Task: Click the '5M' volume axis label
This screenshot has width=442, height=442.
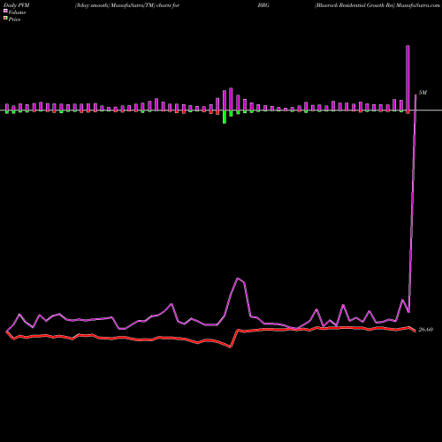Action: click(423, 93)
